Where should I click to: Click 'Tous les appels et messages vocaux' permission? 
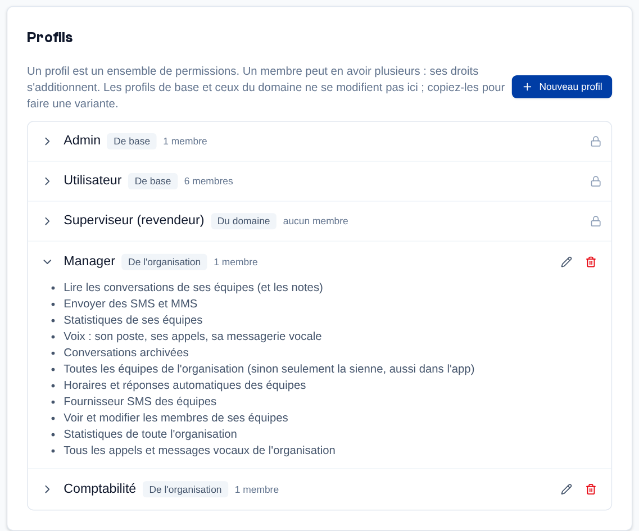click(x=200, y=451)
